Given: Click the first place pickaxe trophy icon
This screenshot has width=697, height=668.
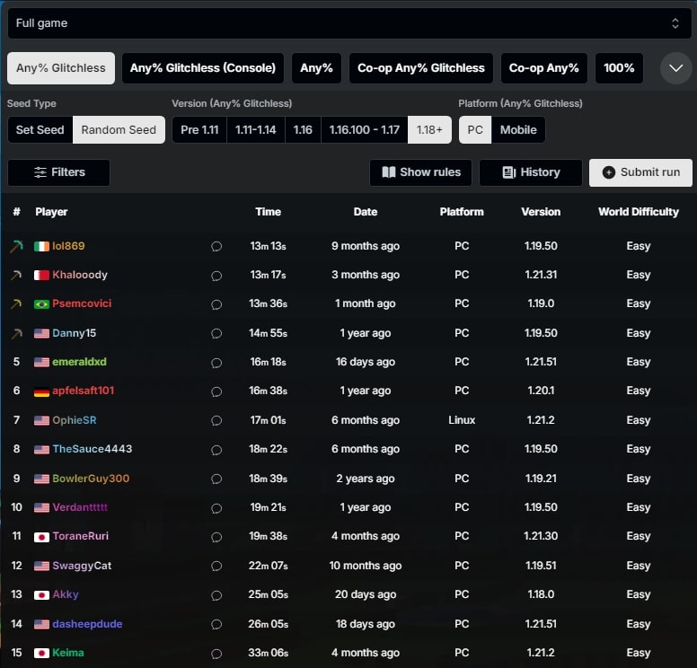Looking at the screenshot, I should [16, 246].
